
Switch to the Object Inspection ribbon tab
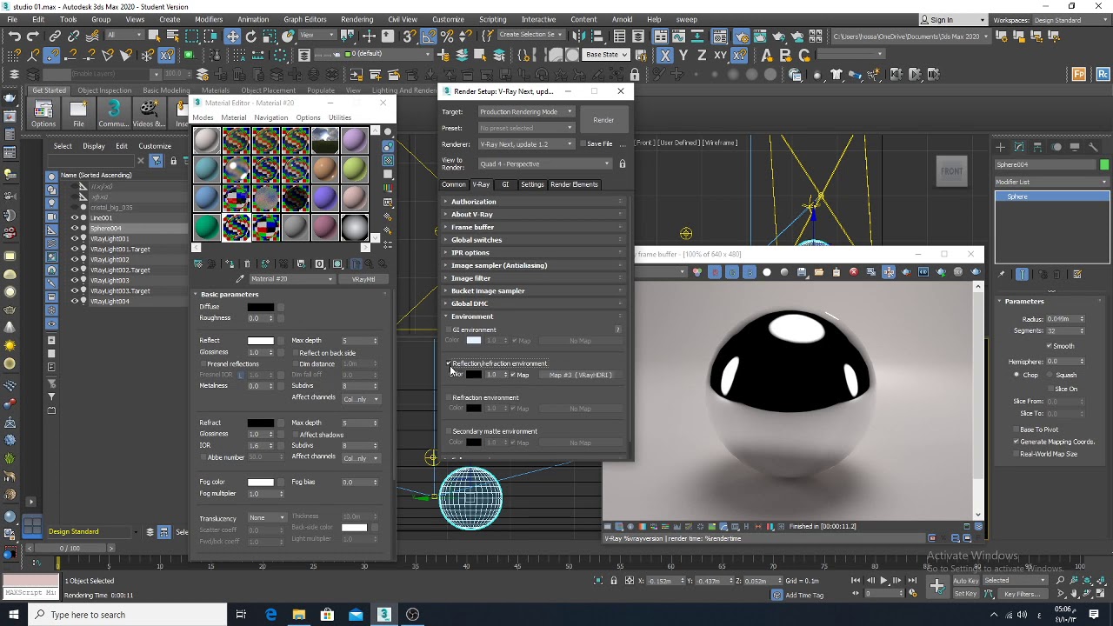pos(104,90)
